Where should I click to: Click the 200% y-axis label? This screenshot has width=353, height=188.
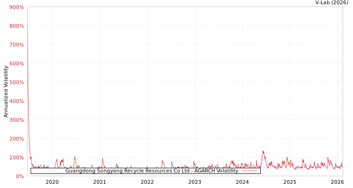(x=16, y=139)
